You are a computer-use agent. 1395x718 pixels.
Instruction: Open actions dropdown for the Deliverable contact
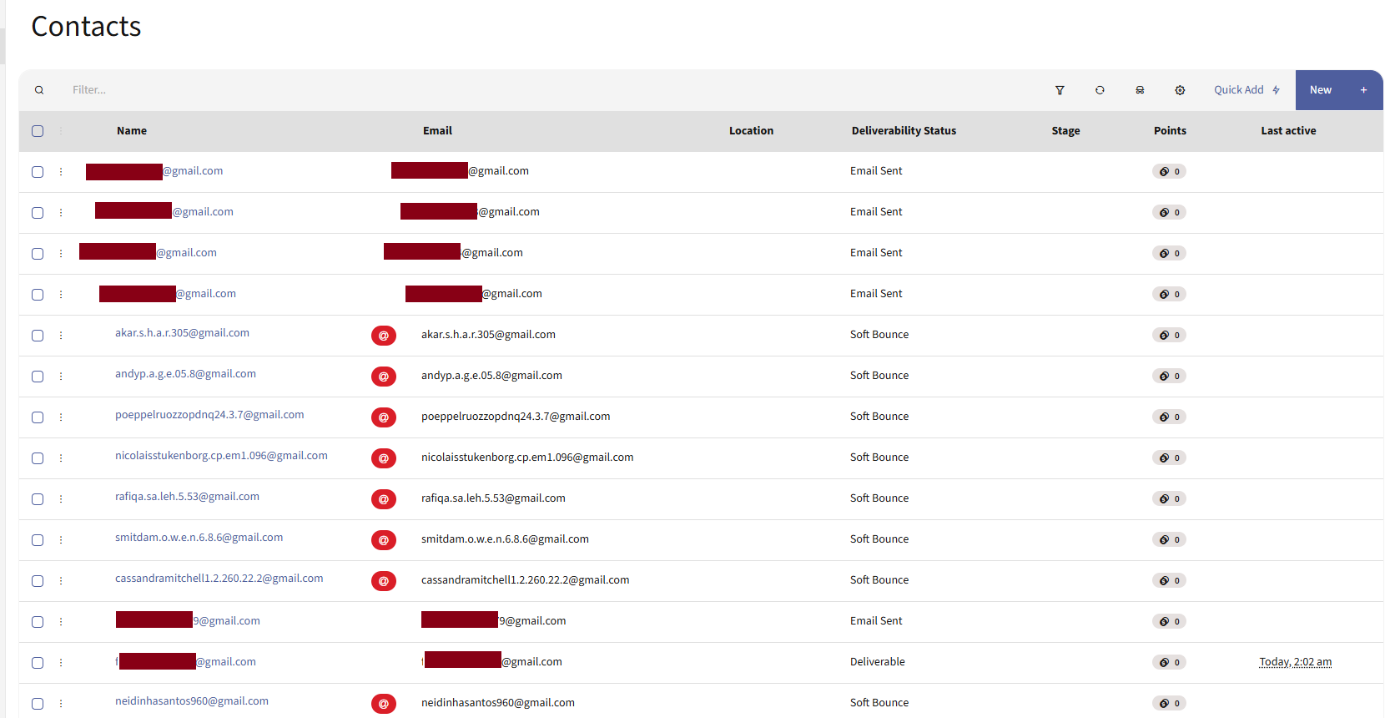(x=61, y=662)
